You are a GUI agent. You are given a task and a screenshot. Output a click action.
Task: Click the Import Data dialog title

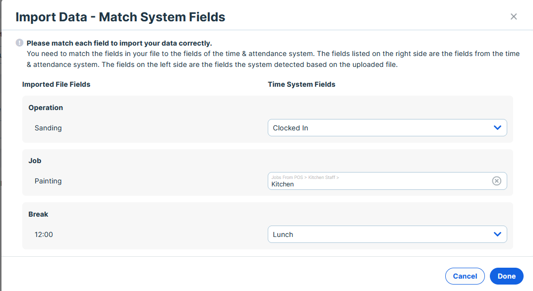coord(120,17)
